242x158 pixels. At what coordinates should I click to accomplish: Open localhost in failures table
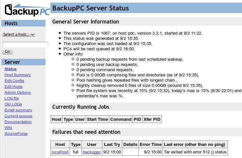click(60, 152)
